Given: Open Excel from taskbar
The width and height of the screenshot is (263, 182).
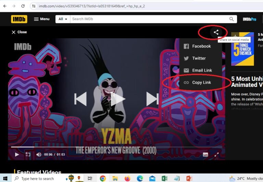Looking at the screenshot, I should pos(164,179).
